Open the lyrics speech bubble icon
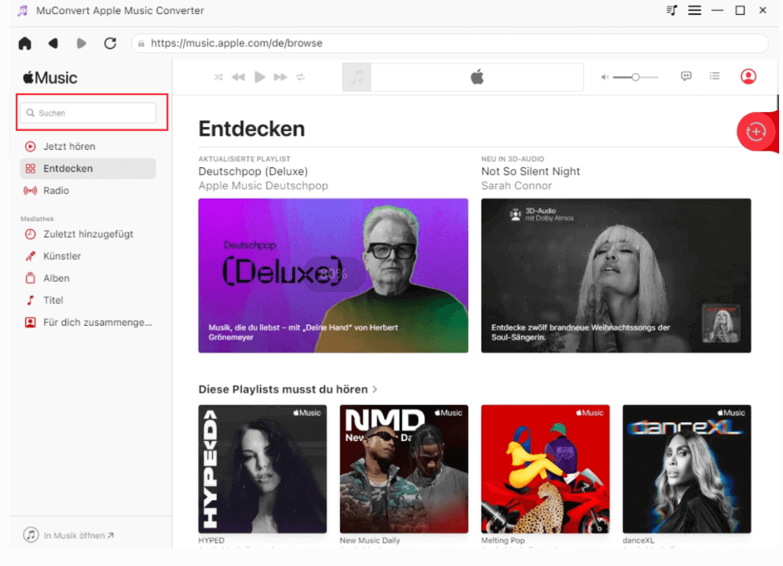Image resolution: width=783 pixels, height=566 pixels. [x=686, y=76]
